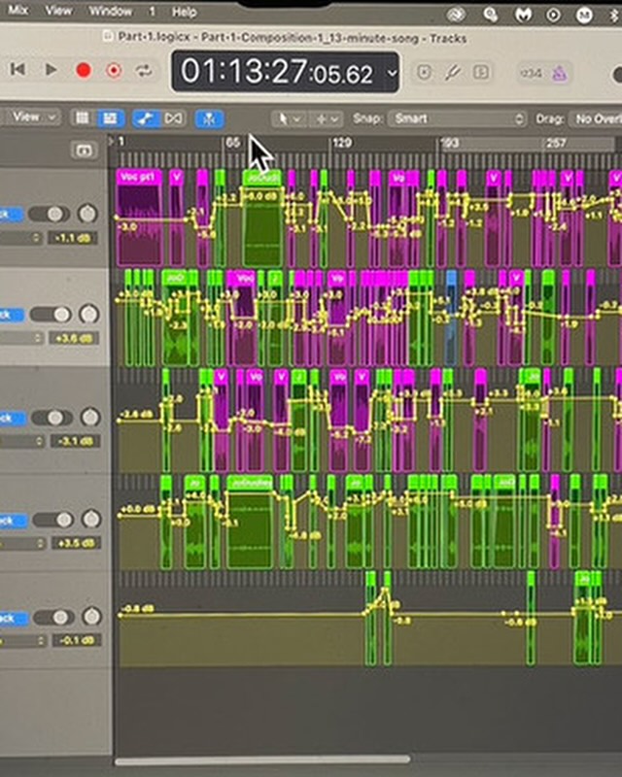Toggle the 1234 Count-in button
Screen dimensions: 622x777
[x=531, y=74]
